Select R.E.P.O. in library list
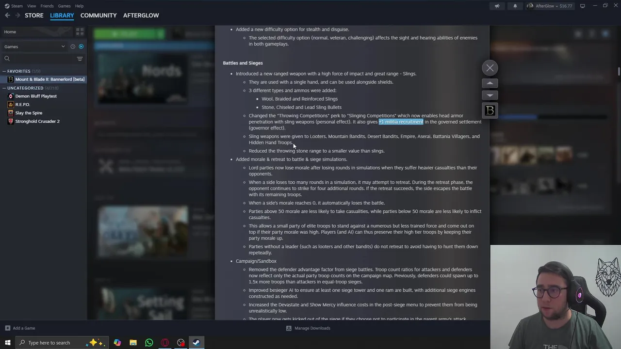 pyautogui.click(x=22, y=105)
